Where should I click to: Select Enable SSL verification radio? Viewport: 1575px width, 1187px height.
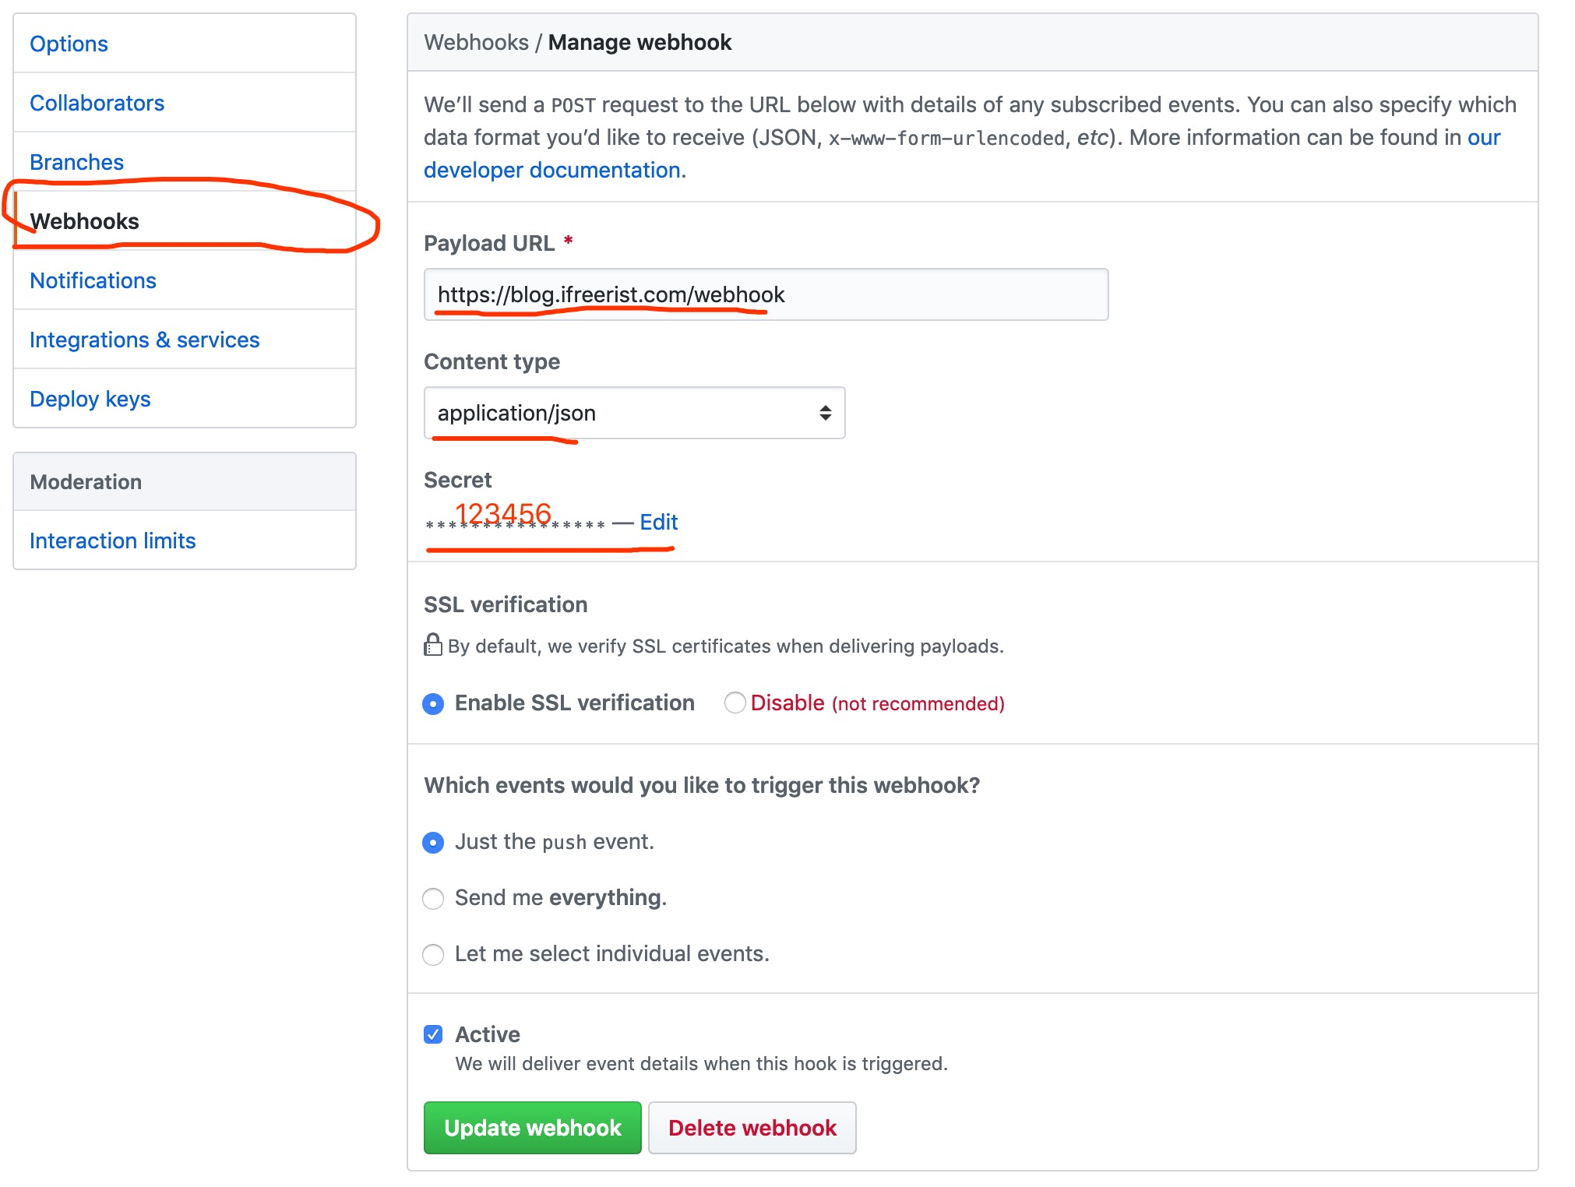[x=433, y=704]
